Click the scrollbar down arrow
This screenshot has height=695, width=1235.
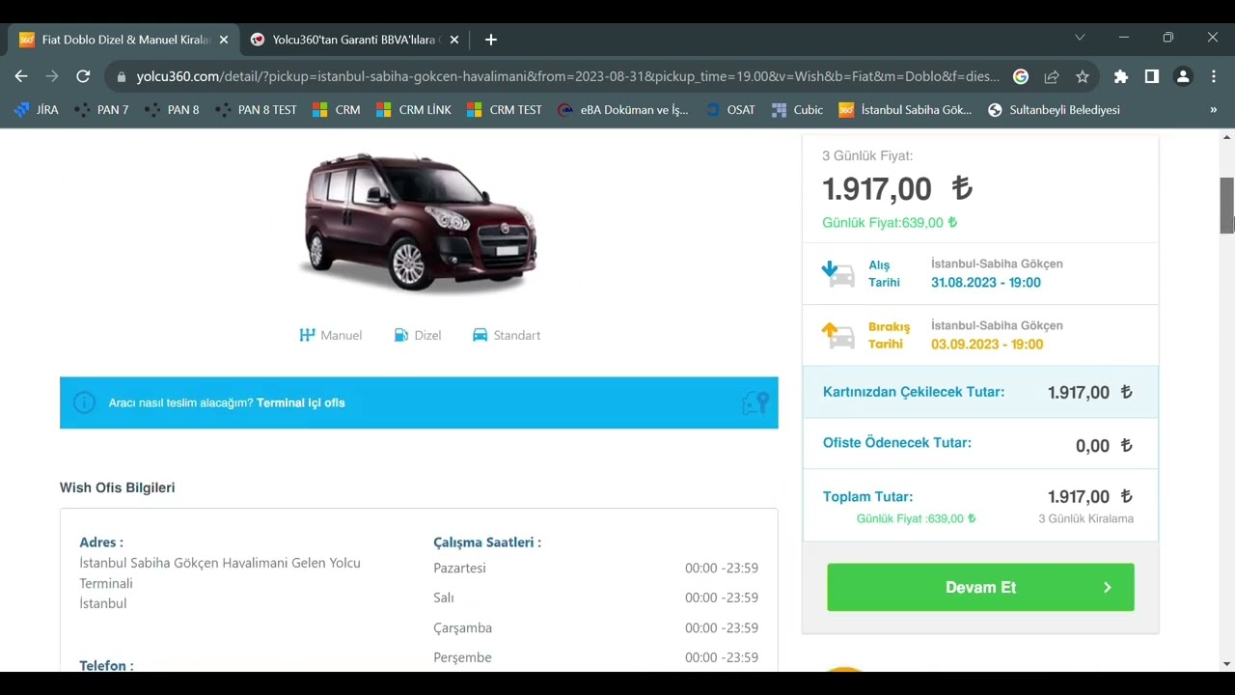[1227, 664]
